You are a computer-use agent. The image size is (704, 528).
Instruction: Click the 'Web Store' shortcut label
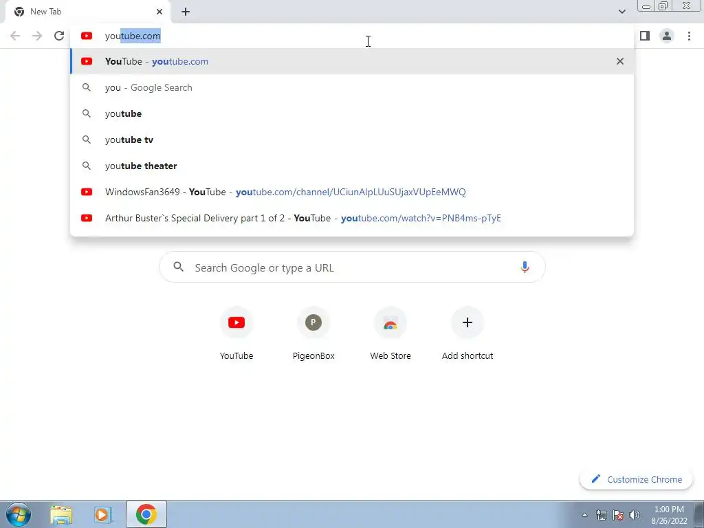(x=390, y=355)
